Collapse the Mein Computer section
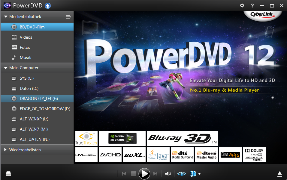This screenshot has width=287, height=180. click(x=6, y=68)
